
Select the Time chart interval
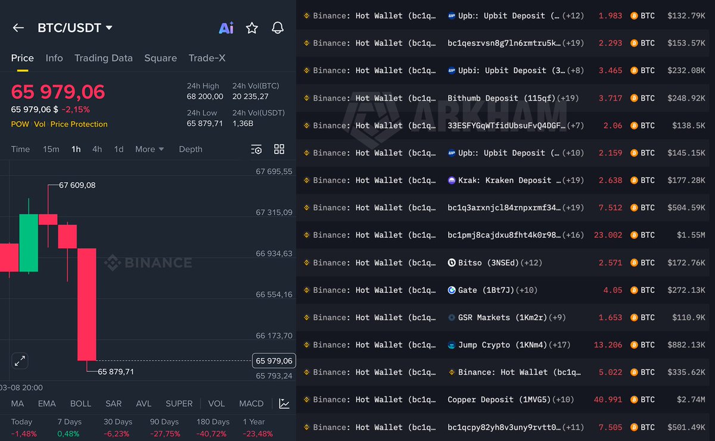[x=20, y=149]
